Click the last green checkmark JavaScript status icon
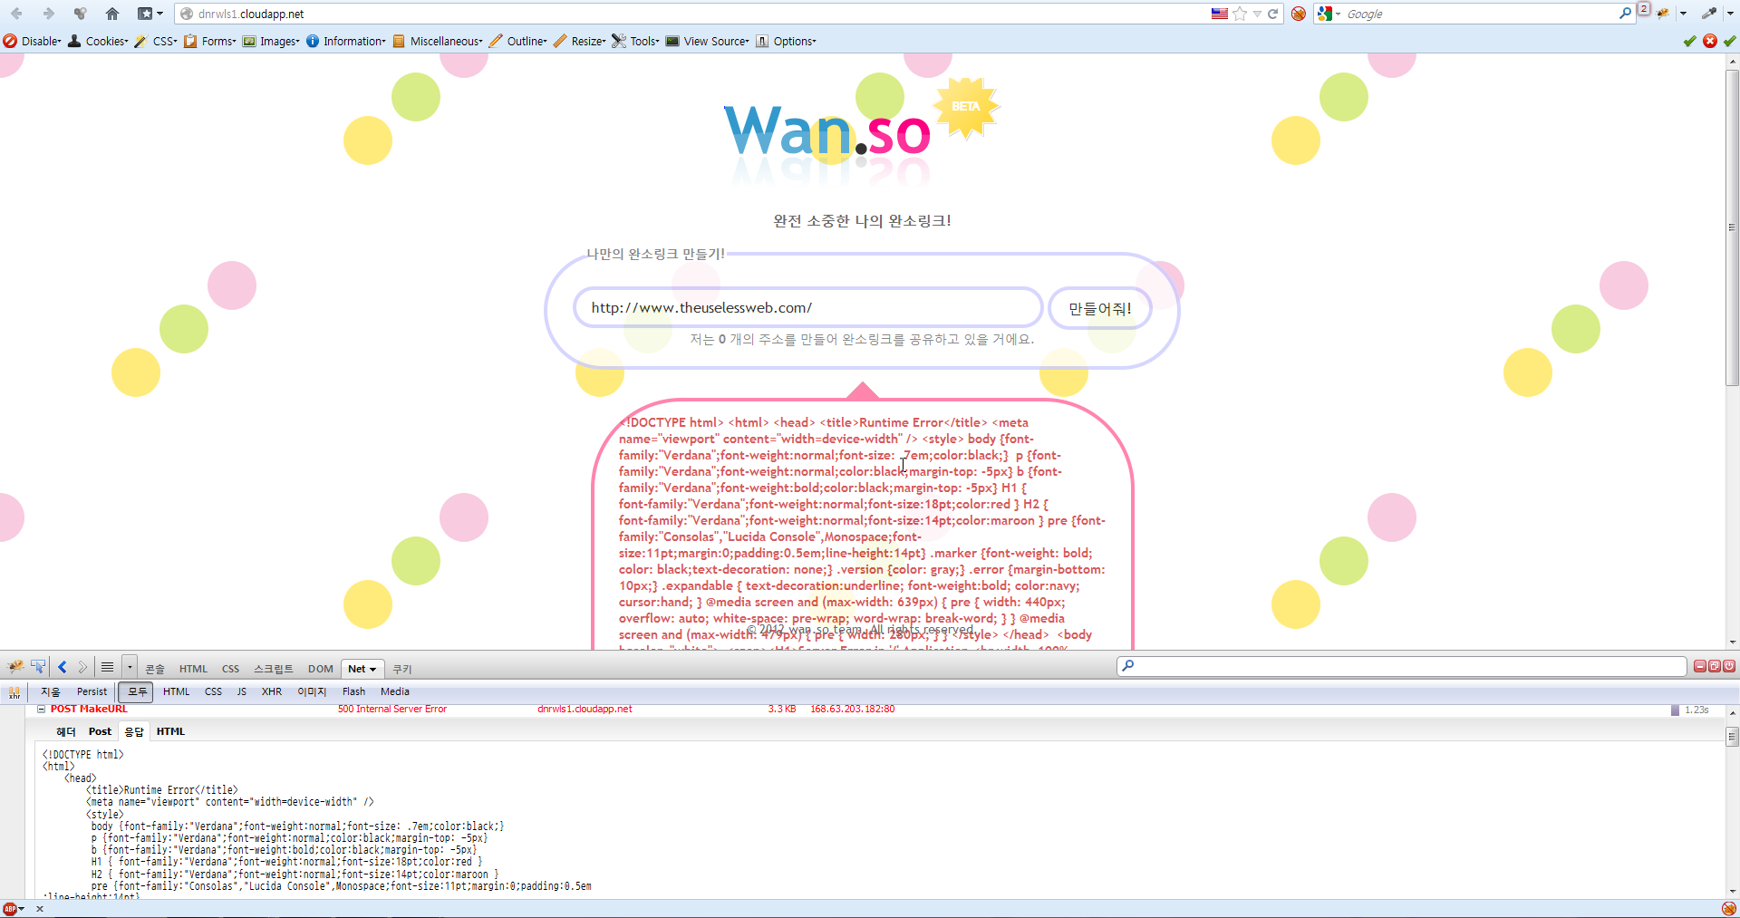The height and width of the screenshot is (918, 1740). tap(1730, 41)
